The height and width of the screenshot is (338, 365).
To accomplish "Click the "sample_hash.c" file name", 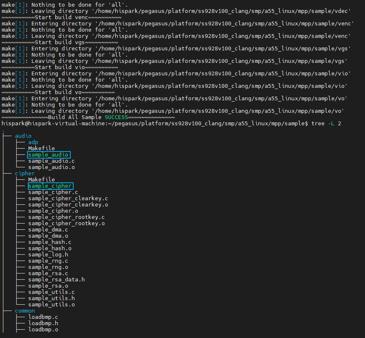I will 50,242.
